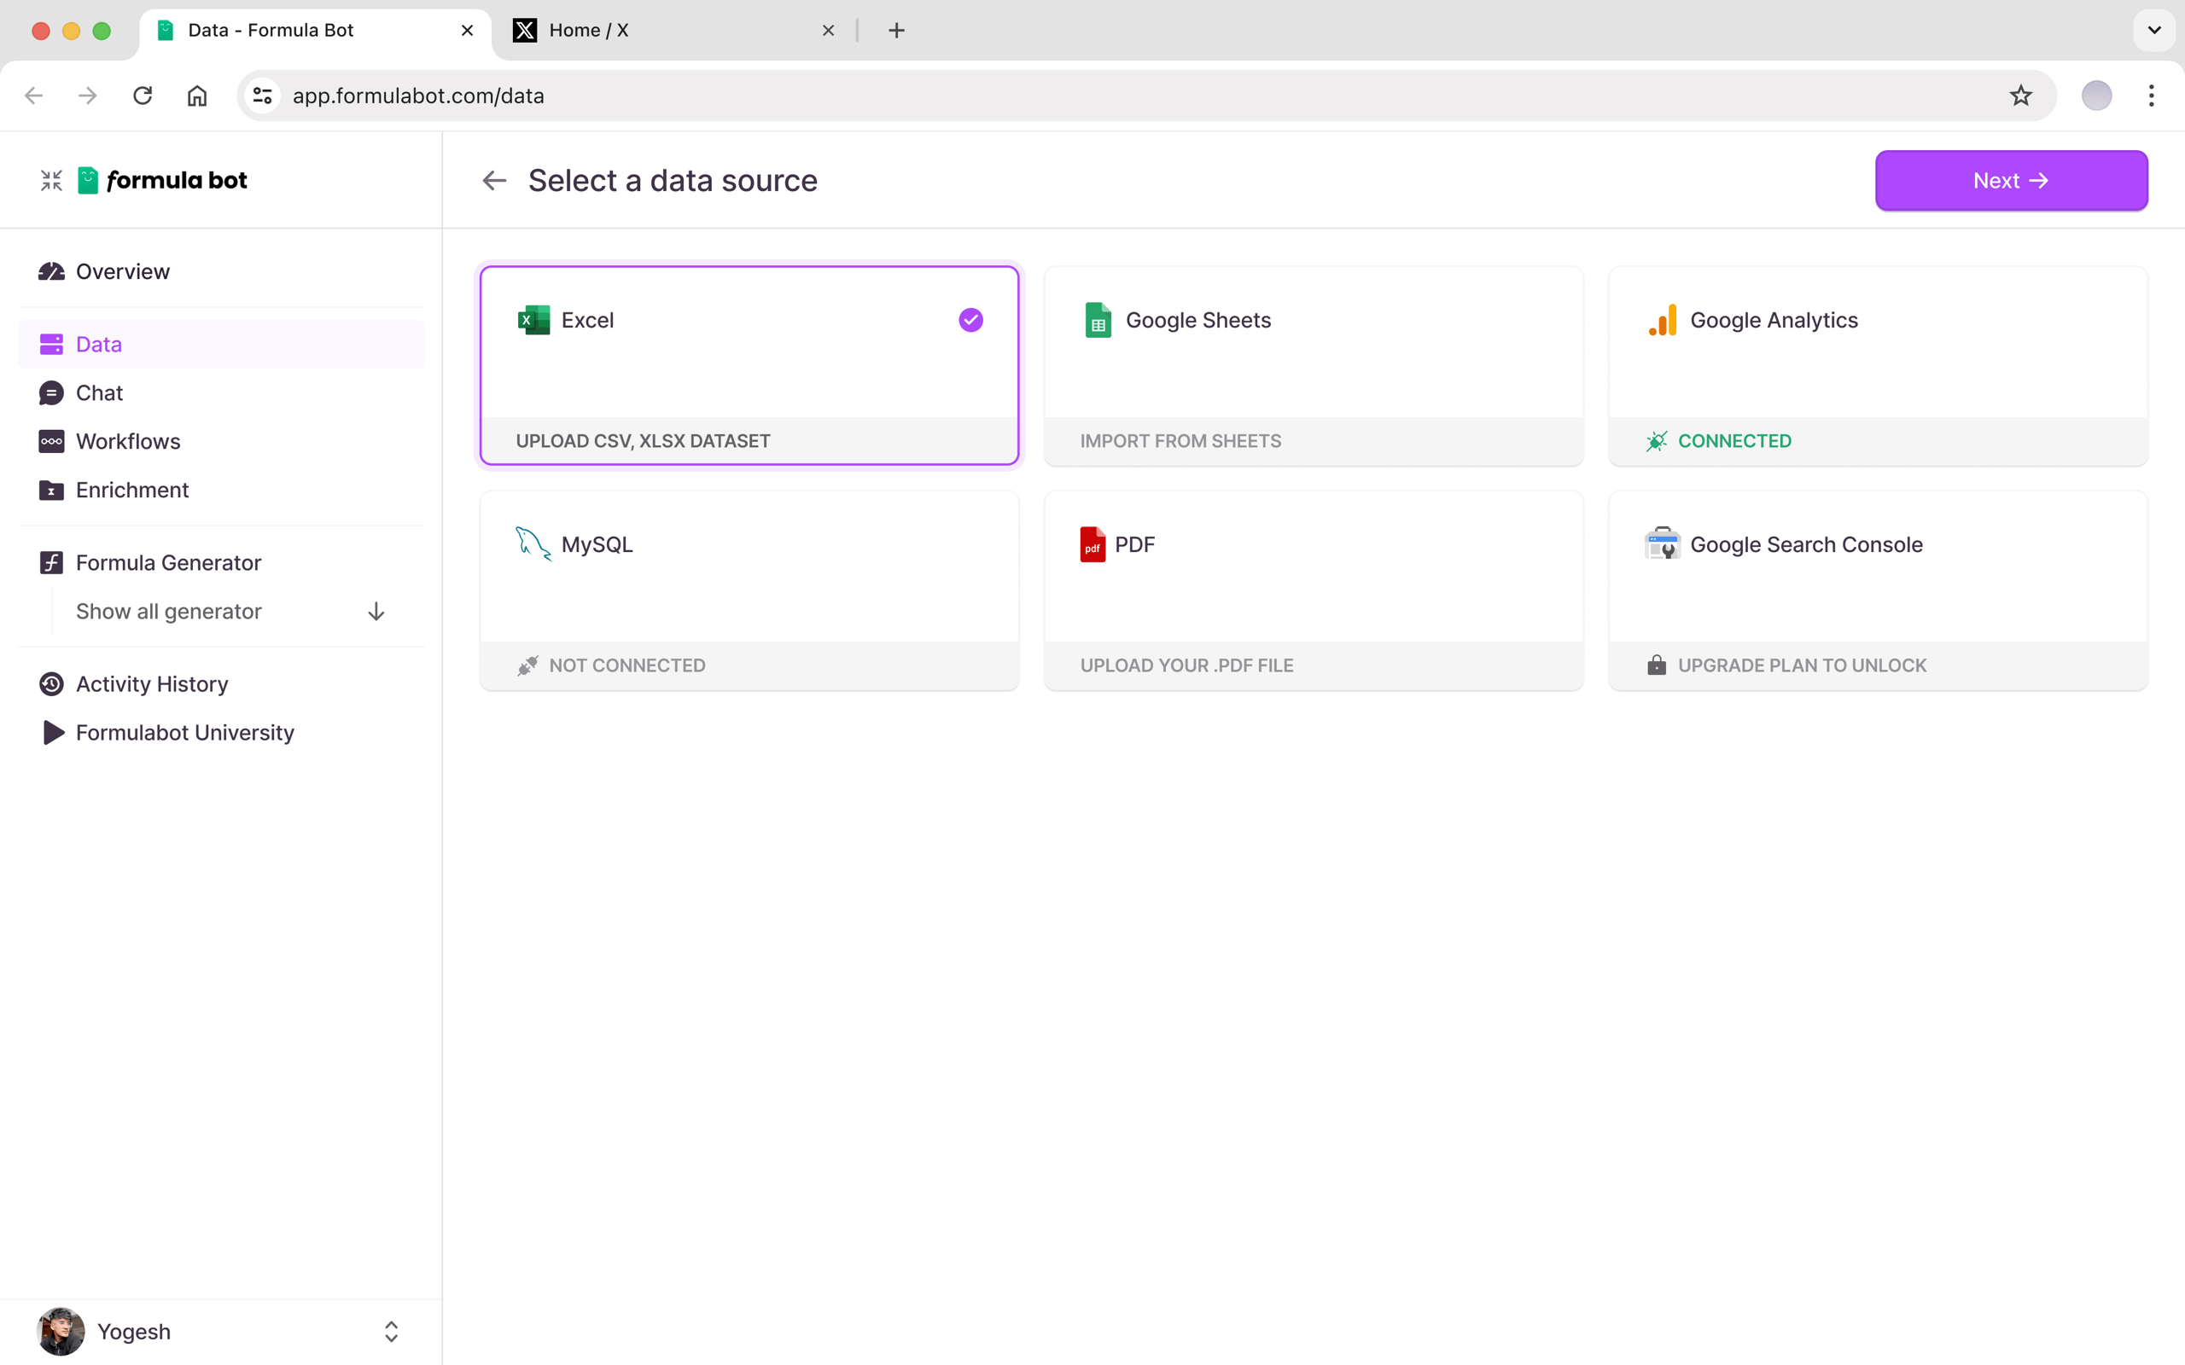
Task: Select the Google Search Console card
Action: pyautogui.click(x=1878, y=590)
